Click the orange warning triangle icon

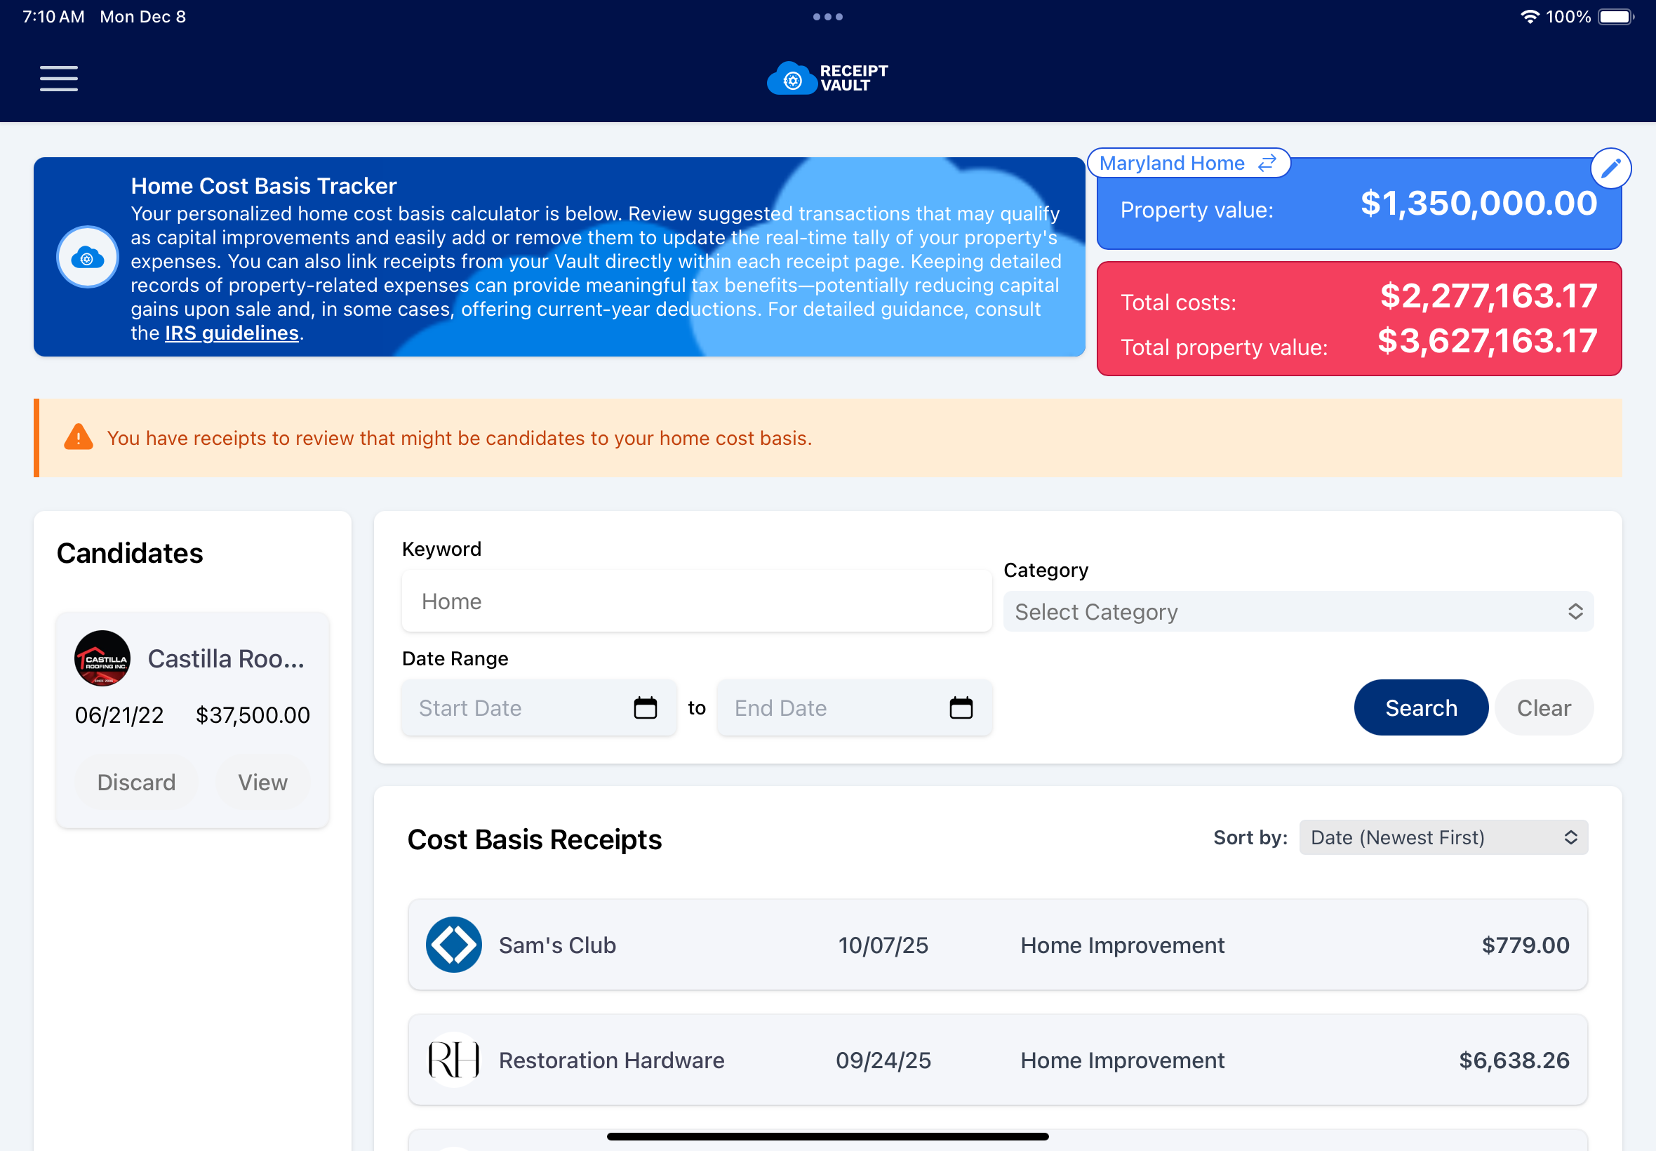coord(79,438)
